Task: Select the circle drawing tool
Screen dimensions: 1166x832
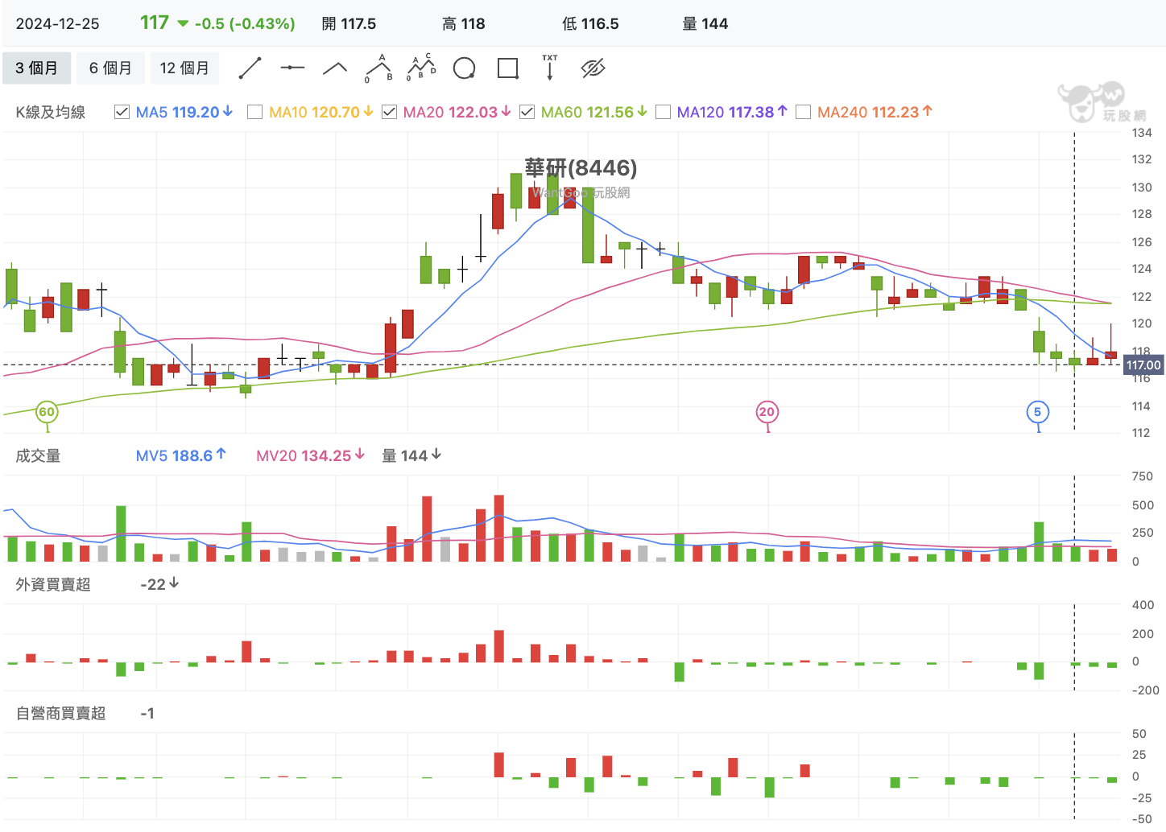Action: tap(464, 68)
